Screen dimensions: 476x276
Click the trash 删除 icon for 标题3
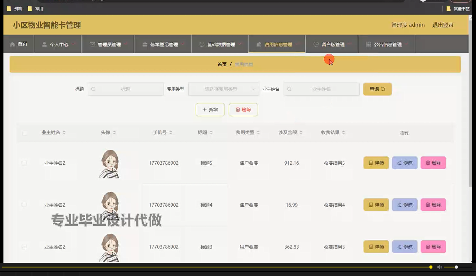click(x=428, y=247)
